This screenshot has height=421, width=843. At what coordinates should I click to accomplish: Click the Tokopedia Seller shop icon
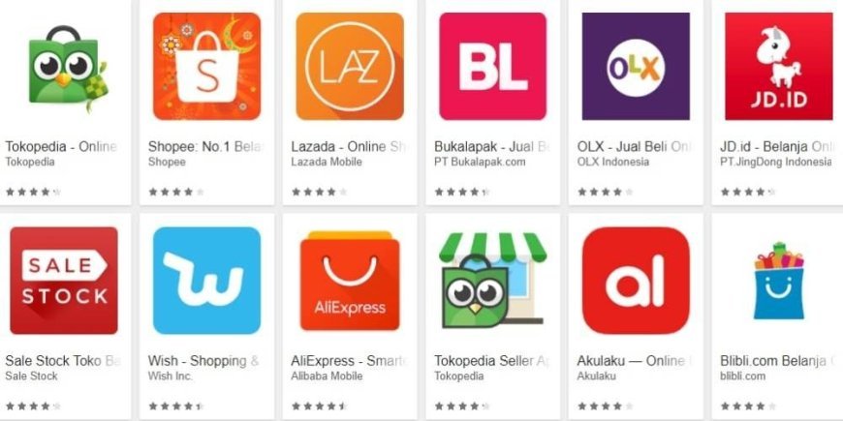493,281
